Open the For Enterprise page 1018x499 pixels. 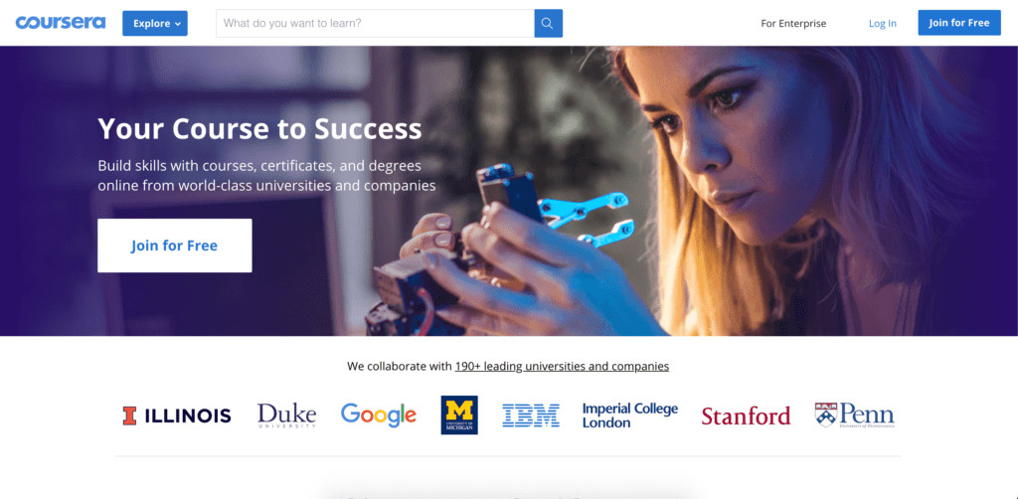coord(793,23)
